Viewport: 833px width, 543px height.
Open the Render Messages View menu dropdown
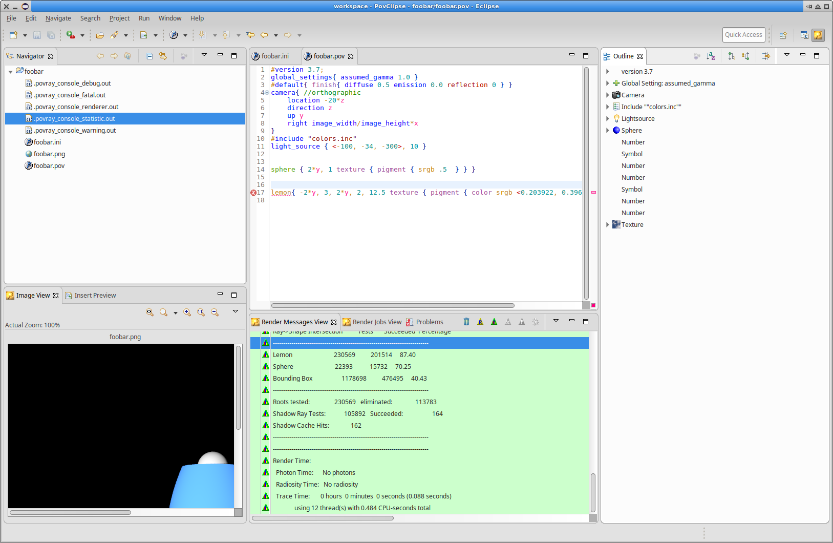coord(556,321)
